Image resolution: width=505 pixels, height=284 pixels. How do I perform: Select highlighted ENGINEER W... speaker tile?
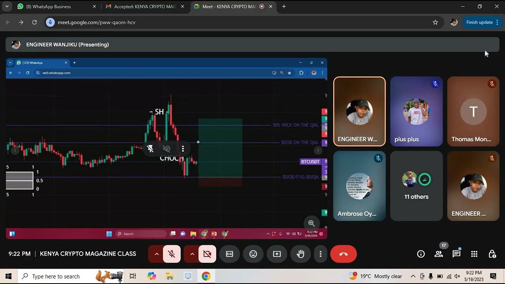(x=359, y=112)
